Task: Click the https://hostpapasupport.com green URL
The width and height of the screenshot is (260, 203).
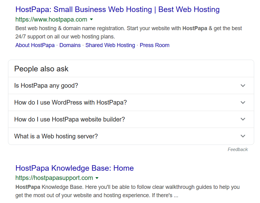Action: click(54, 178)
